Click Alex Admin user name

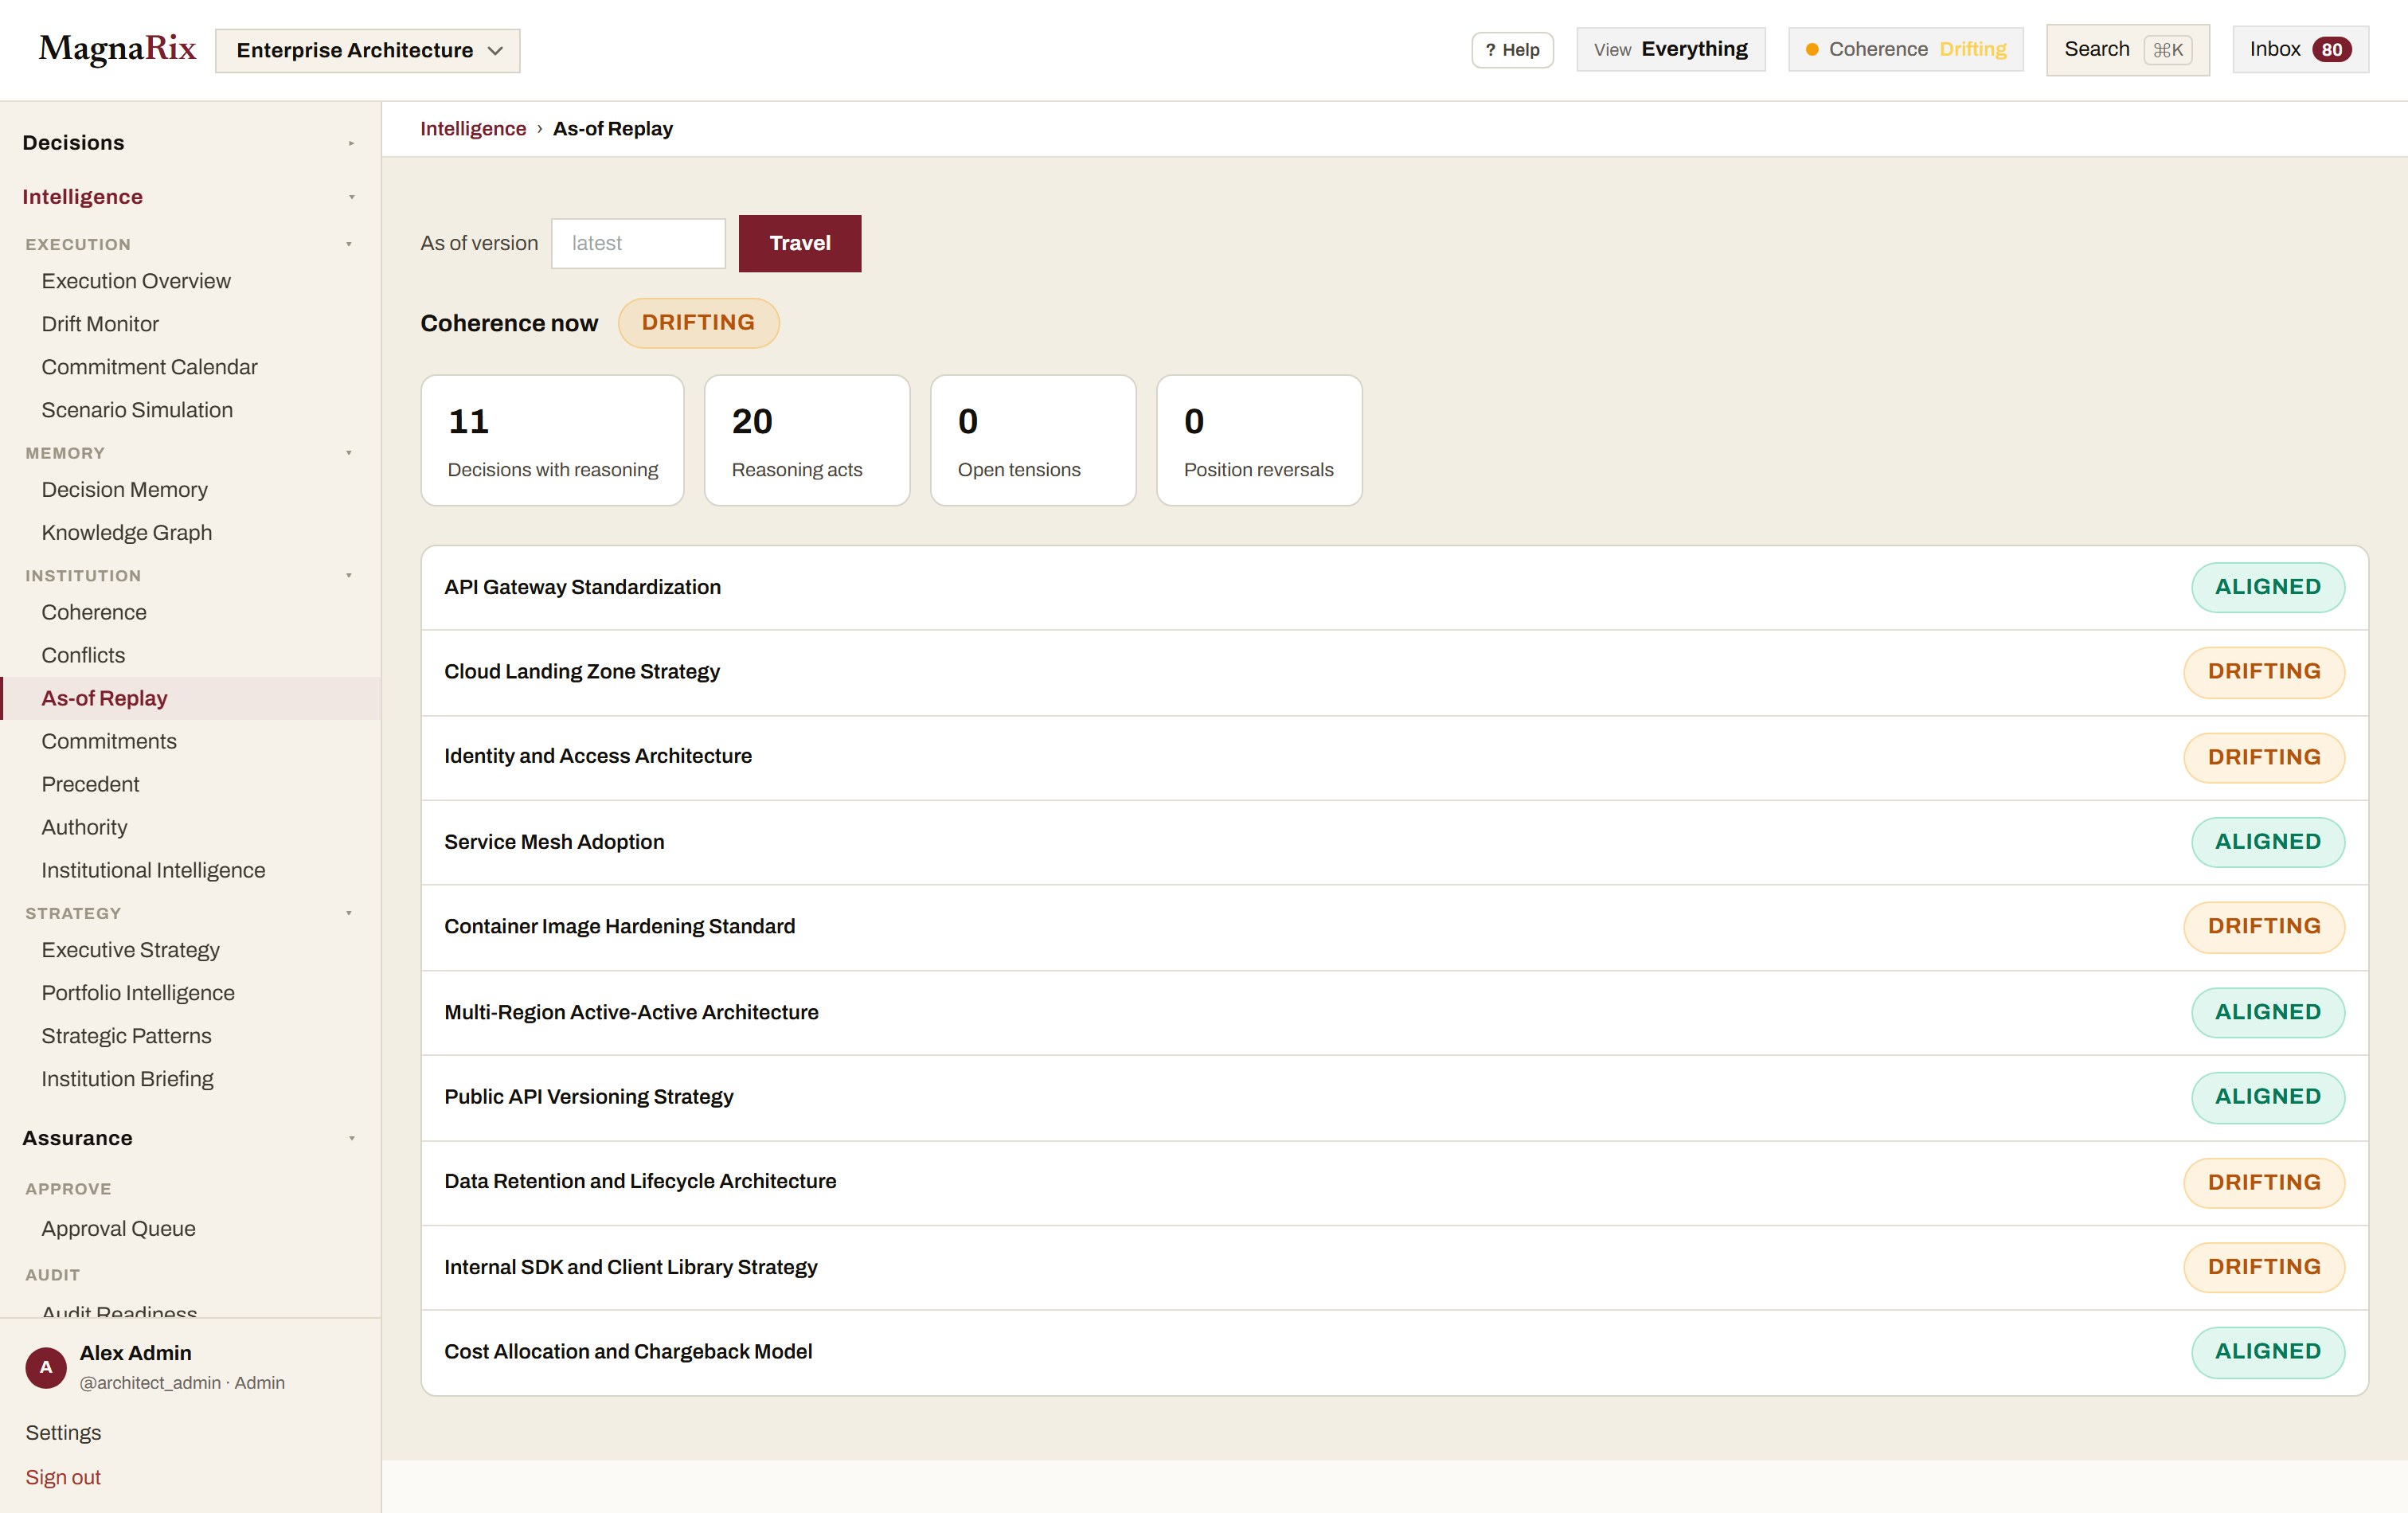pos(135,1353)
